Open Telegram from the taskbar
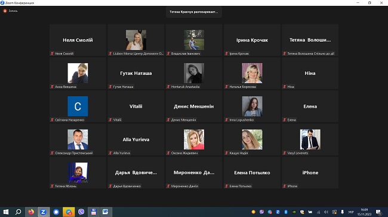The width and height of the screenshot is (388, 217). [x=69, y=212]
